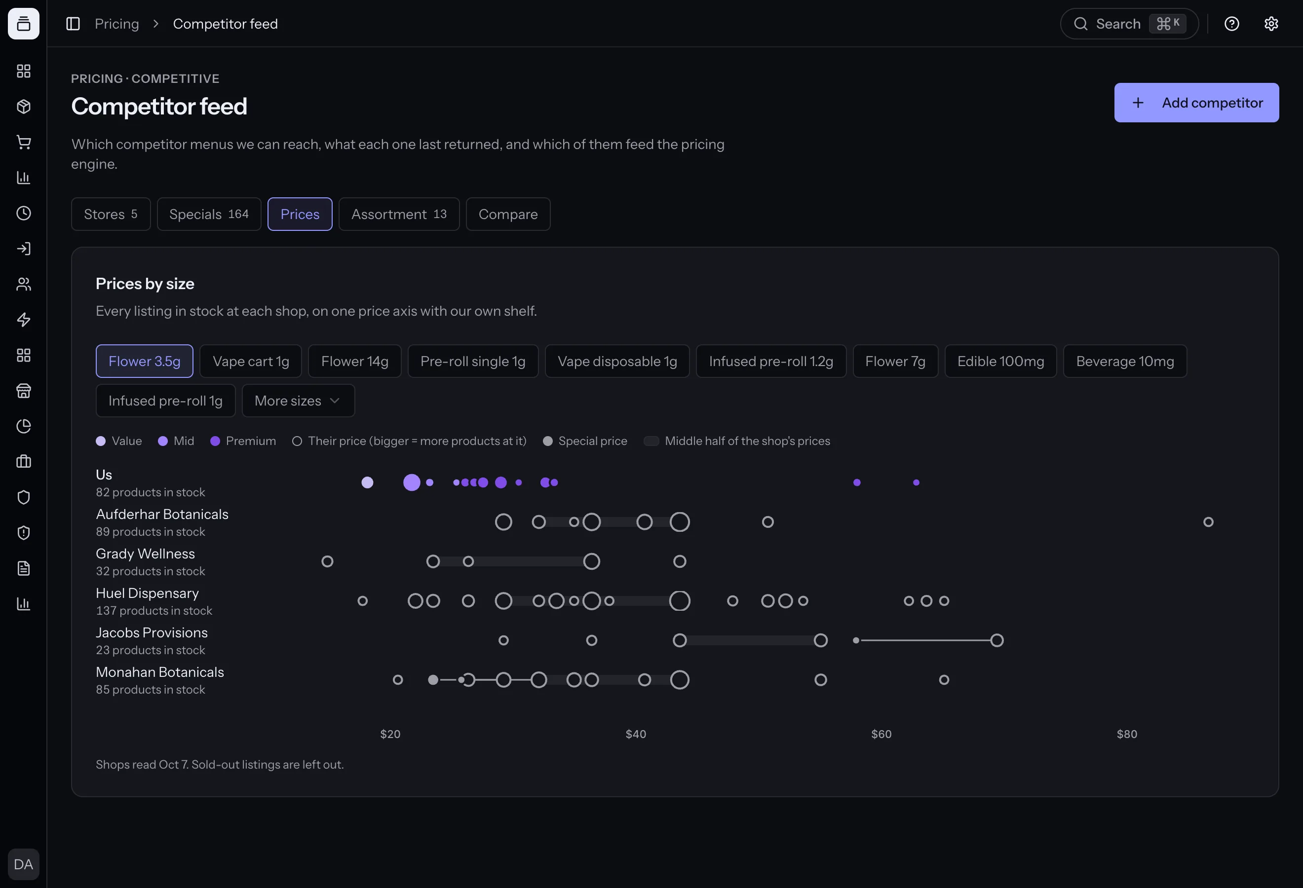
Task: Select the Infused pre-roll 1g size chip
Action: [165, 401]
